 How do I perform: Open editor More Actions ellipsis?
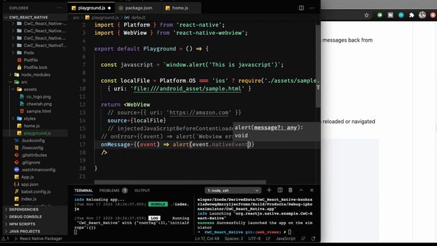click(x=312, y=8)
